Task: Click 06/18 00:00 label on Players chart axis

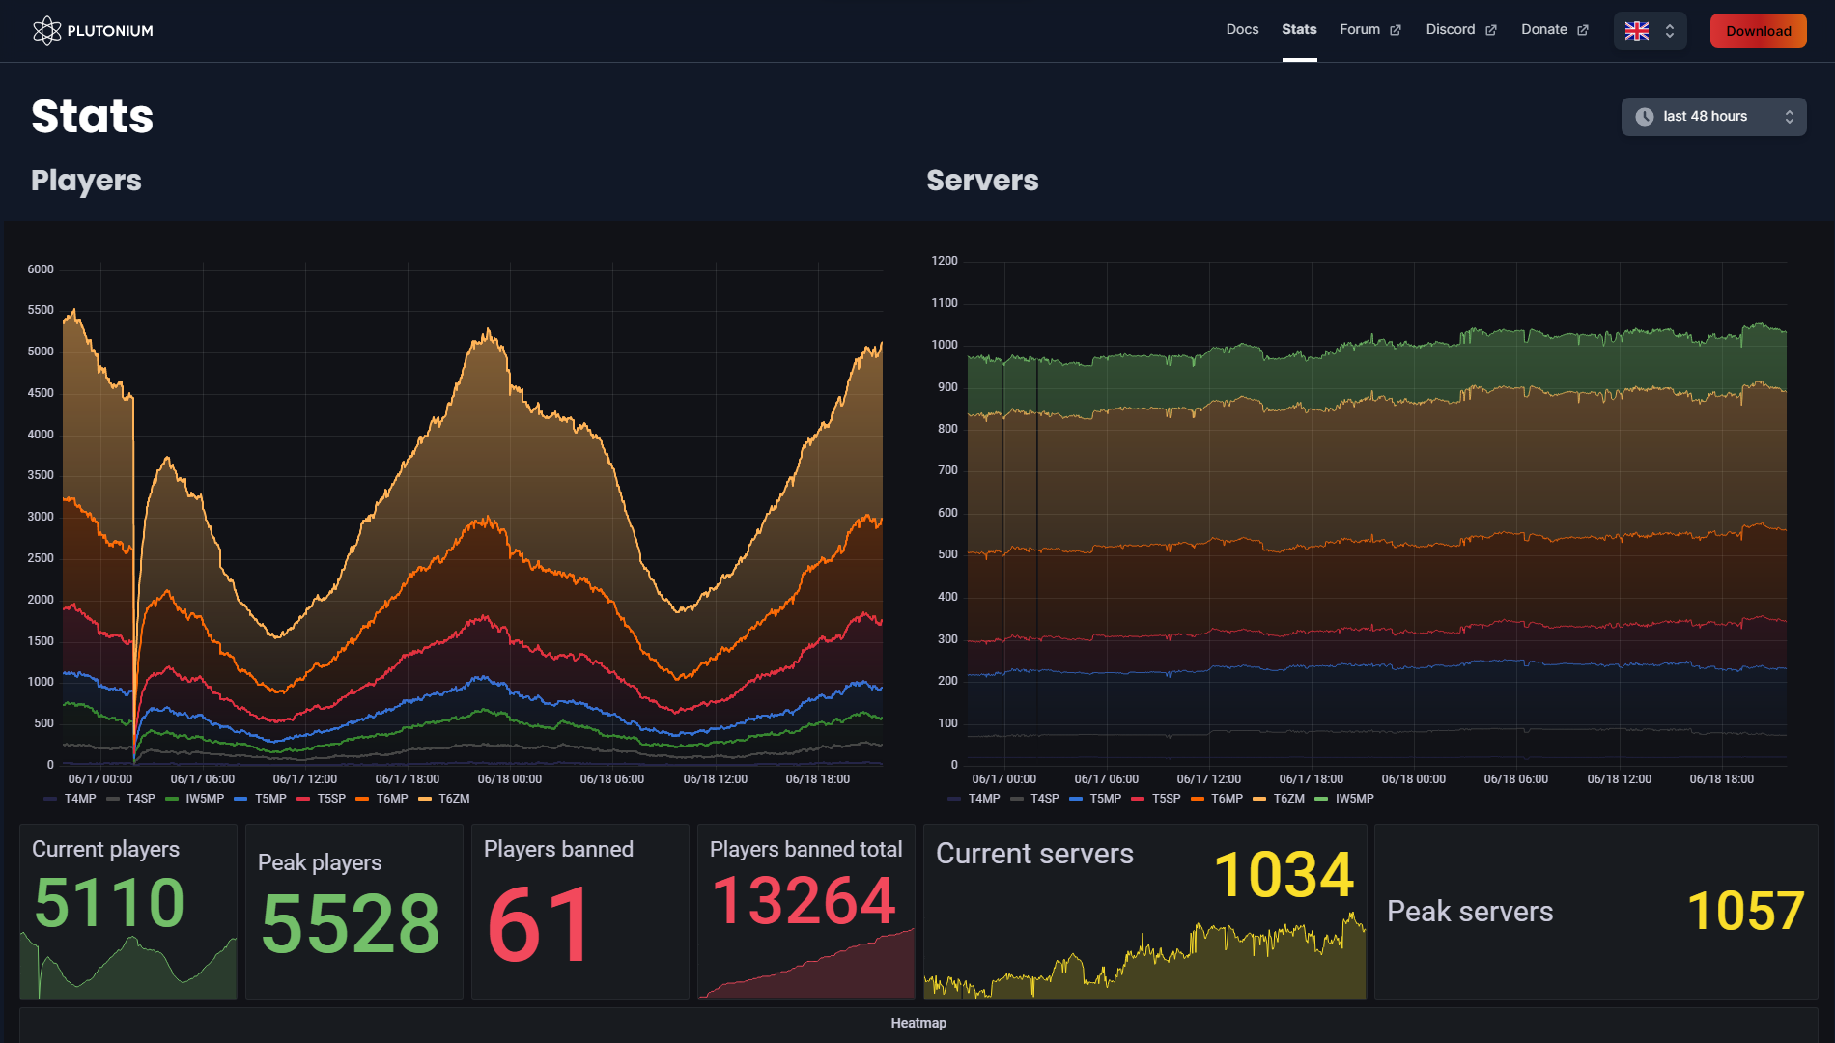Action: pyautogui.click(x=510, y=779)
